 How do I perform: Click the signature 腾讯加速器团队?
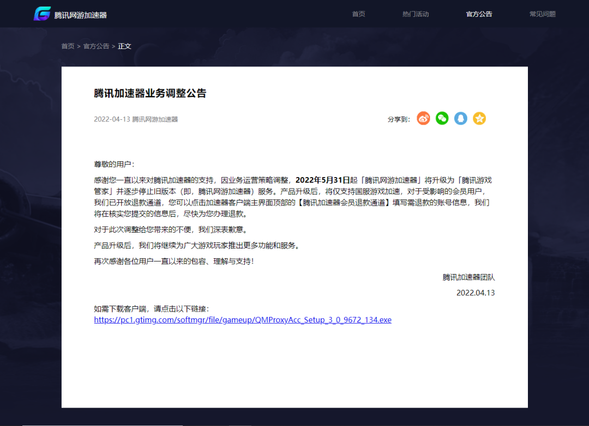click(468, 277)
